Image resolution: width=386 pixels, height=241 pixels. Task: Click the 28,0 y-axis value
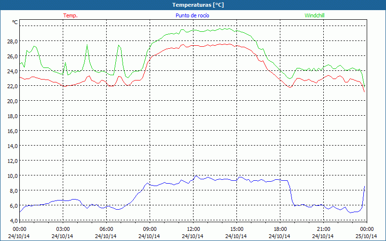[x=12, y=41]
